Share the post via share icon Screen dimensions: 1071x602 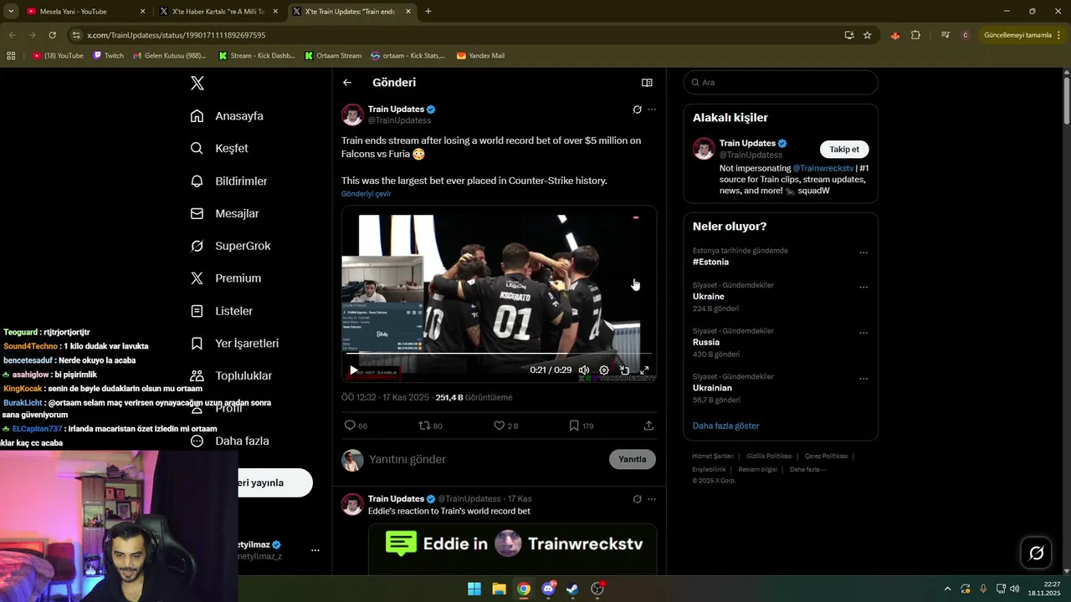pyautogui.click(x=648, y=426)
